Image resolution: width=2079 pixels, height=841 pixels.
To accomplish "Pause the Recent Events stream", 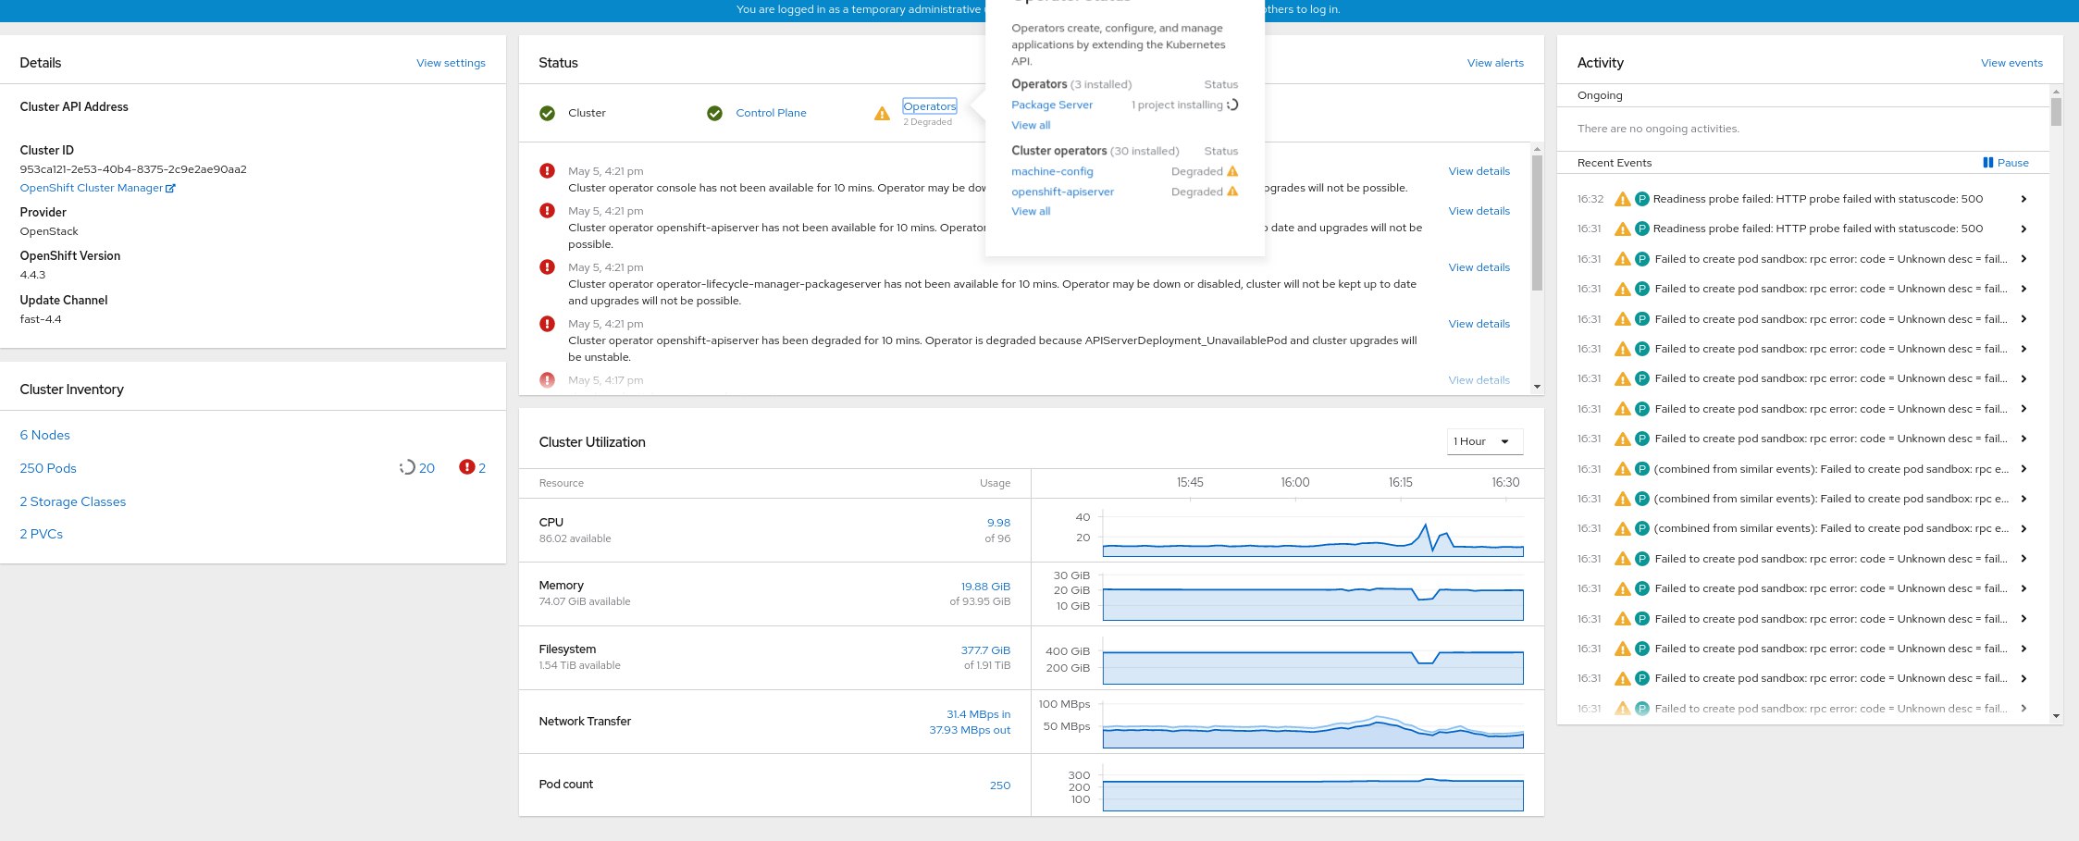I will (x=2005, y=163).
